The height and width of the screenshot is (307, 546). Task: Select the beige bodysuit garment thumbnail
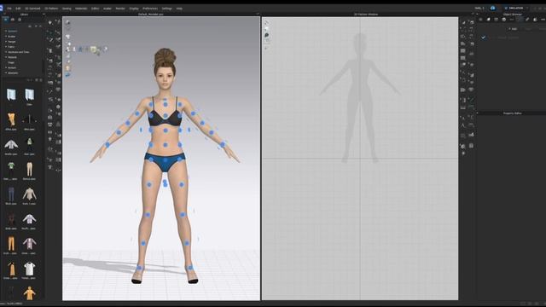pyautogui.click(x=29, y=194)
